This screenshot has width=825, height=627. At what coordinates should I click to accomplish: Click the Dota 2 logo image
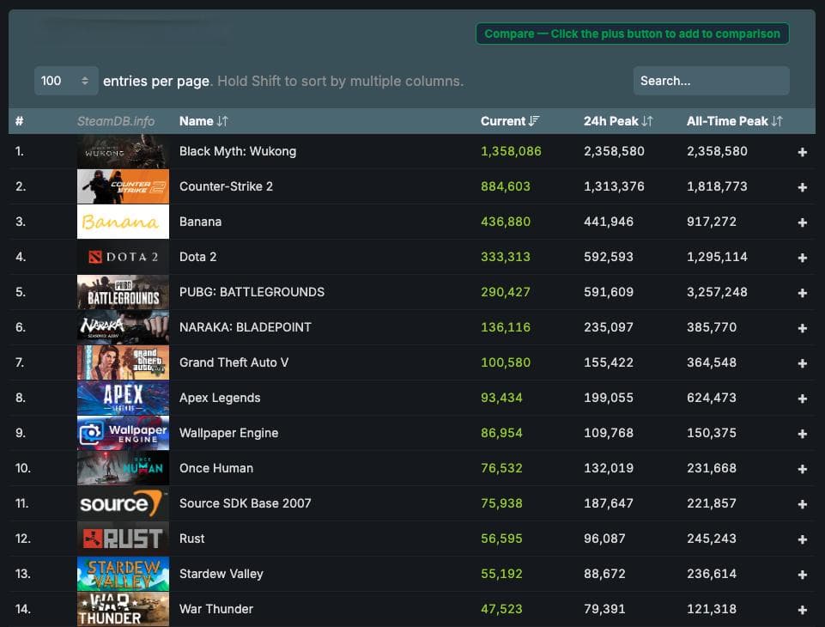click(x=123, y=257)
